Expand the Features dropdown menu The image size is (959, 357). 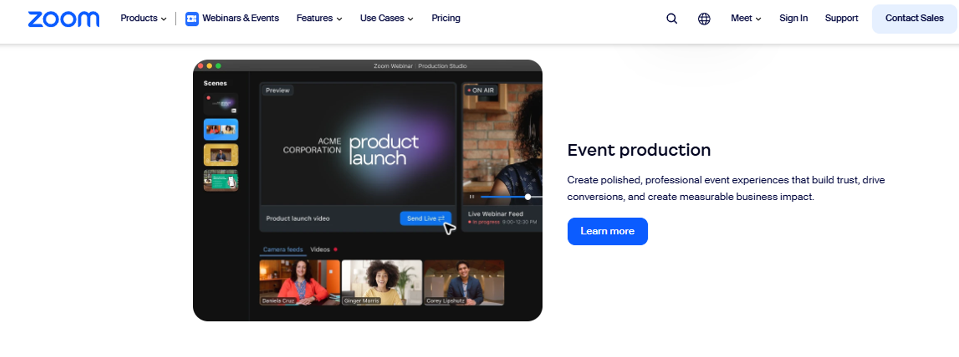[319, 18]
